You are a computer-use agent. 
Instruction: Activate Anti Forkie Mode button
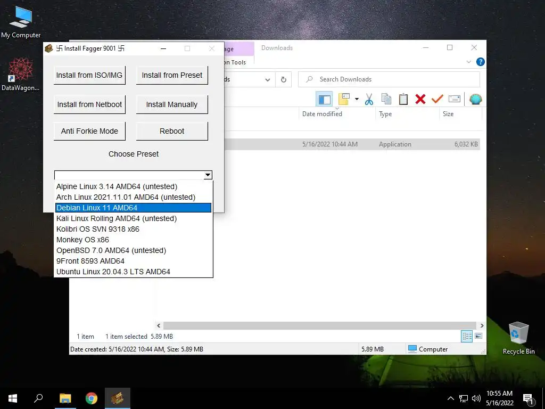point(89,131)
